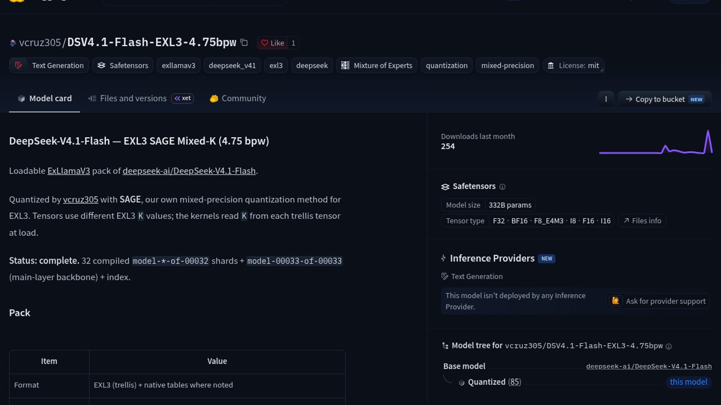Click the Like heart button
Image resolution: width=721 pixels, height=405 pixels.
pos(273,43)
